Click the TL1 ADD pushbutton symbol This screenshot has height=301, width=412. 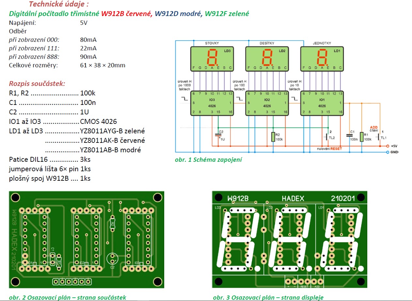pos(379,137)
